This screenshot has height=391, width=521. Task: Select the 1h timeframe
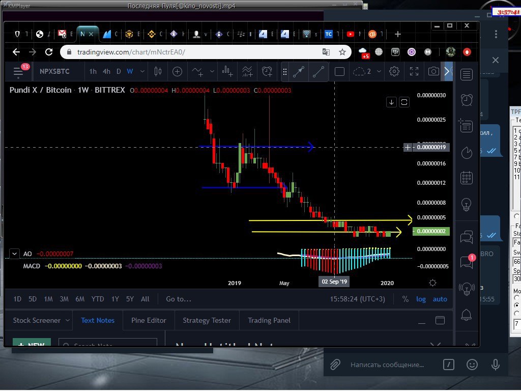(x=93, y=71)
